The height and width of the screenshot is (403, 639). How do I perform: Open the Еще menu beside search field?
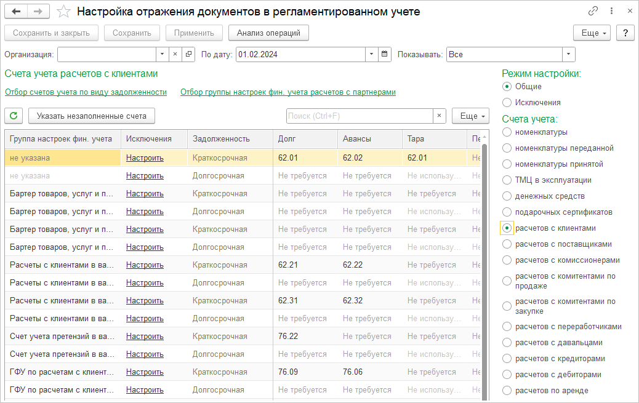point(470,116)
